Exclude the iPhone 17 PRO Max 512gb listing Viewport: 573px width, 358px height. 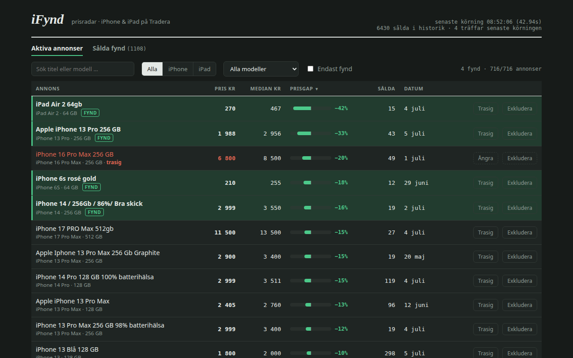(520, 232)
